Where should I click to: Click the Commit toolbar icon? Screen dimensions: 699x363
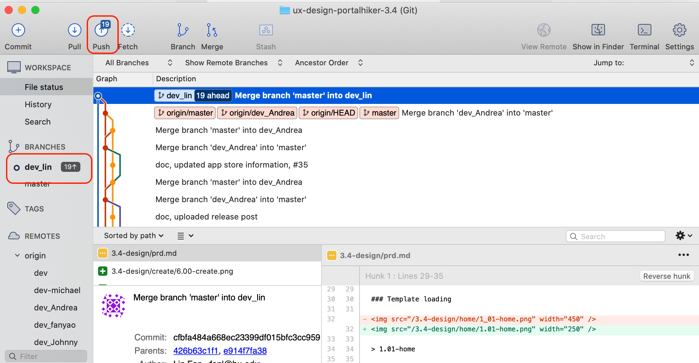pyautogui.click(x=18, y=30)
